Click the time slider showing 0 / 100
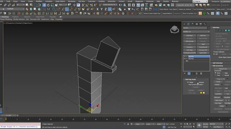This screenshot has height=129, width=231. pos(9,115)
